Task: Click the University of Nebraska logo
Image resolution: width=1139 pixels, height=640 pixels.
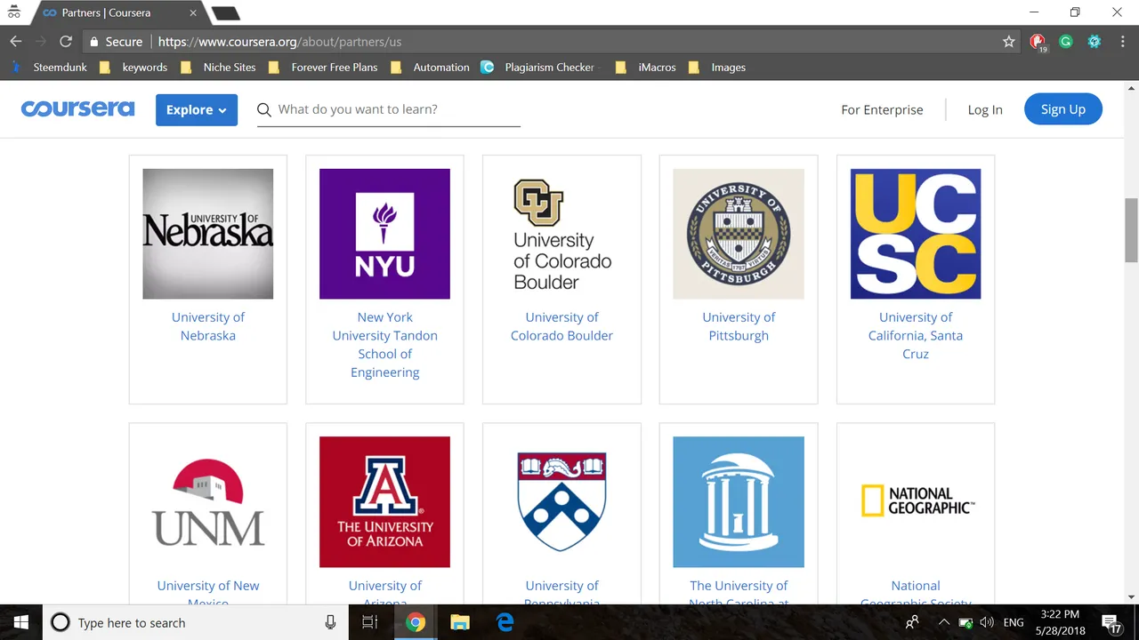Action: click(208, 234)
